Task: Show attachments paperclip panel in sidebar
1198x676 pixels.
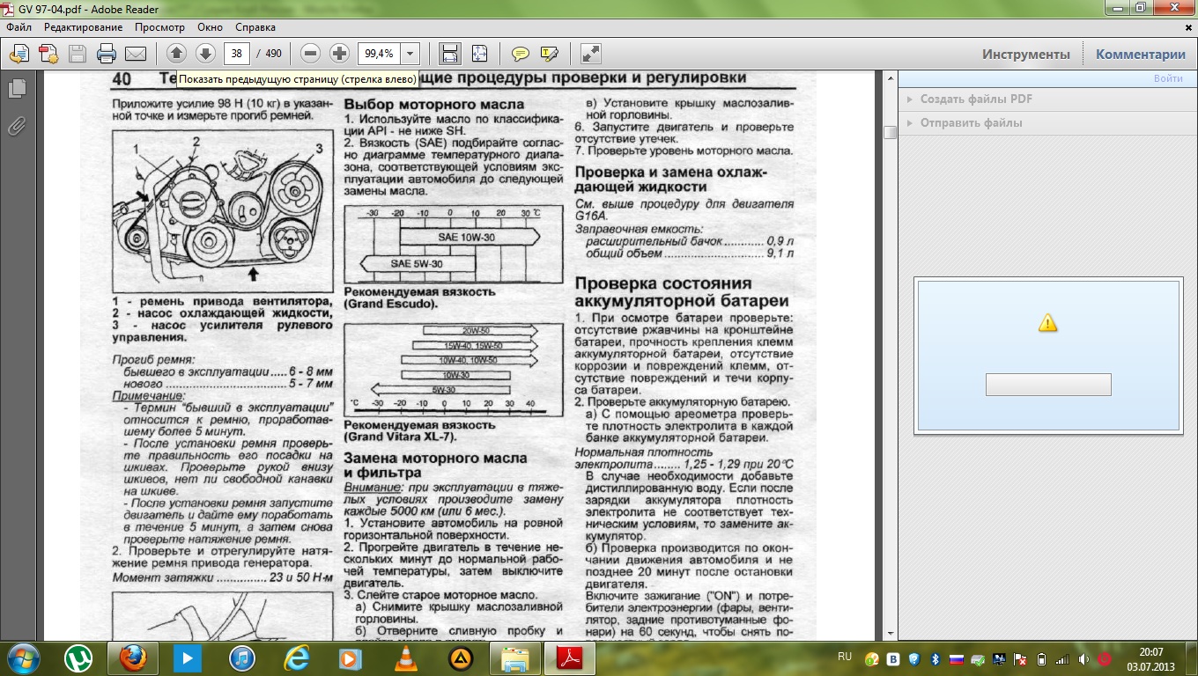Action: coord(16,126)
